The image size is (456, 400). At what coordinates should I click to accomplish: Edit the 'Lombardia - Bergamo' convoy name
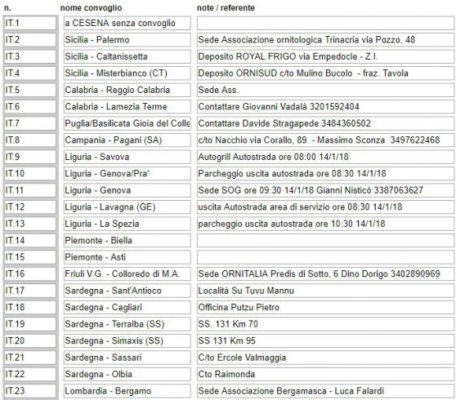[x=127, y=391]
